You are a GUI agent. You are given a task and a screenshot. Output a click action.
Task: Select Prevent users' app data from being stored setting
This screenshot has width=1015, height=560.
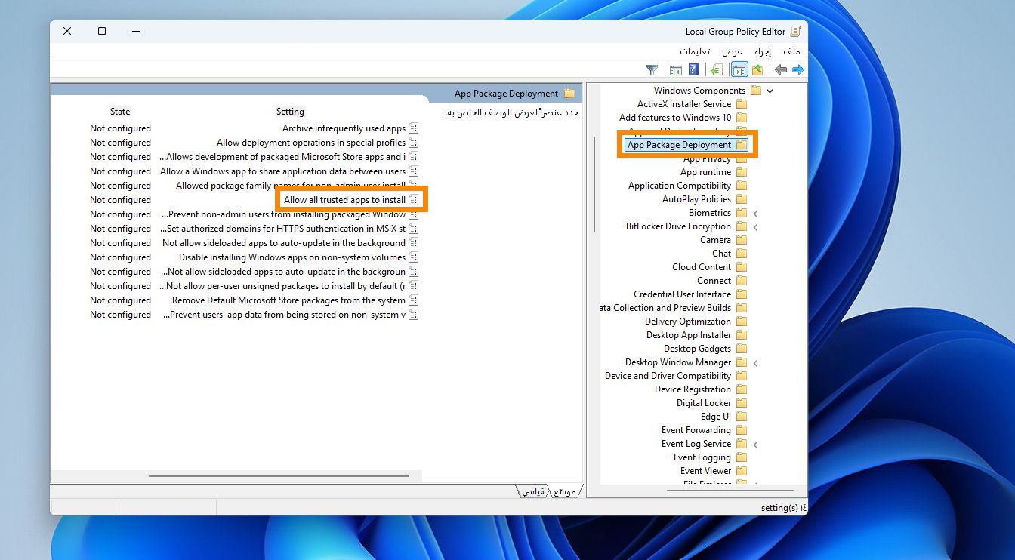[x=284, y=315]
